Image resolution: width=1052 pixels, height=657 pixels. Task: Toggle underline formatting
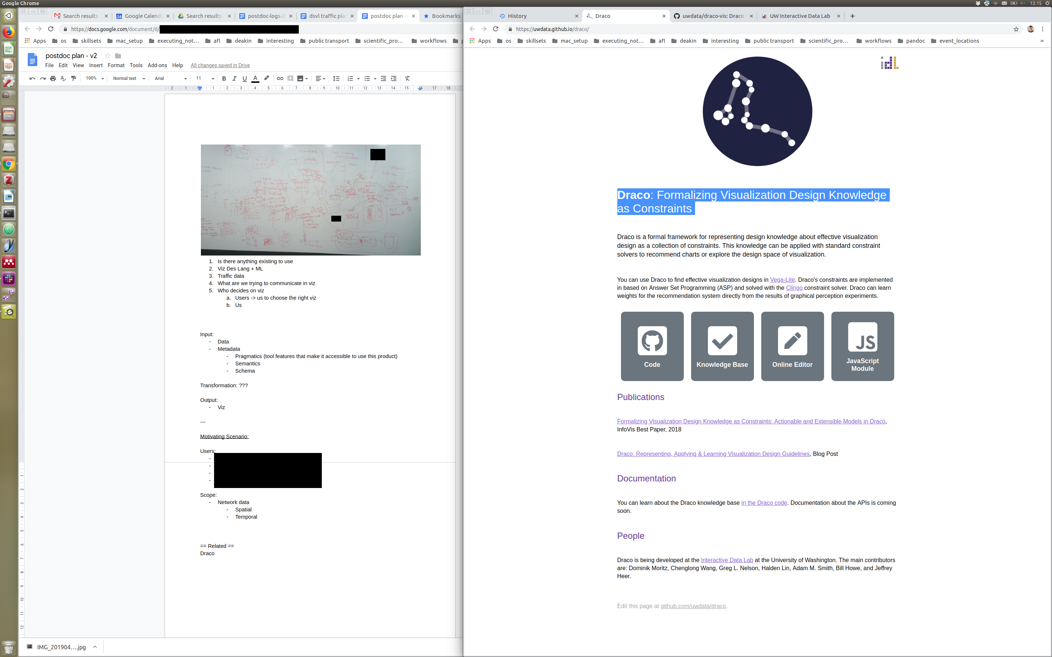[x=245, y=78]
